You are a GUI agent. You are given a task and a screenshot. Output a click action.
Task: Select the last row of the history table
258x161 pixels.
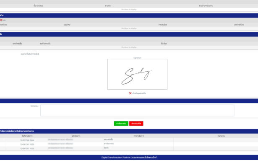click(129, 148)
